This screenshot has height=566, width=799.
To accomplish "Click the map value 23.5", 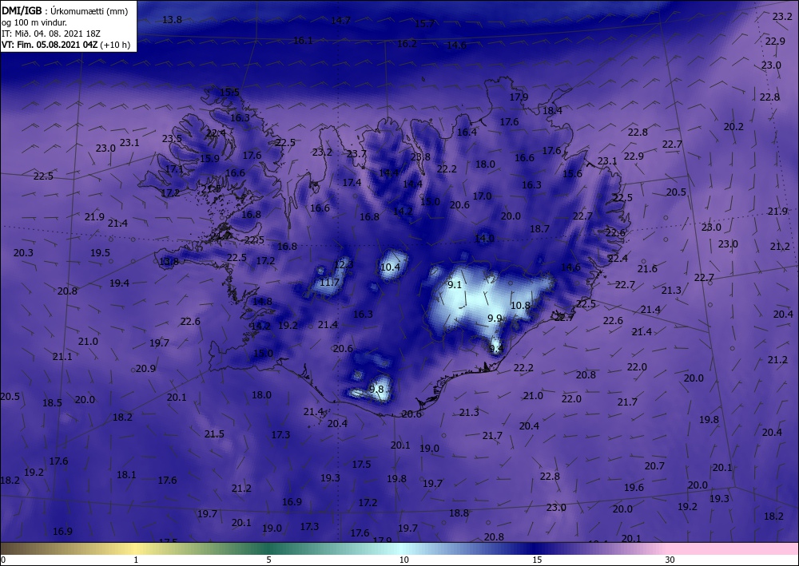I will click(x=172, y=139).
